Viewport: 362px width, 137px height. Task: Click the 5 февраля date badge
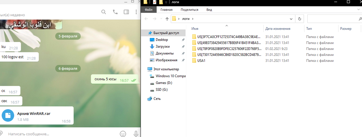pyautogui.click(x=68, y=36)
